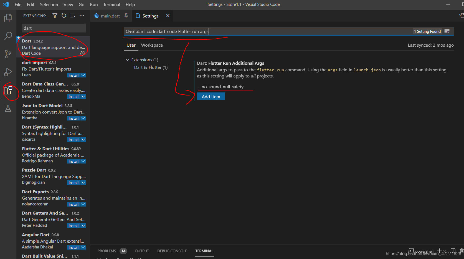464x259 pixels.
Task: Open the File menu
Action: click(18, 4)
